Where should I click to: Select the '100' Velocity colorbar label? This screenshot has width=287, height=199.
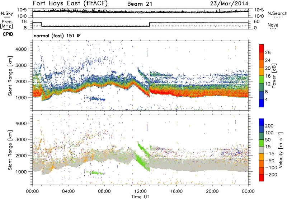(x=269, y=133)
